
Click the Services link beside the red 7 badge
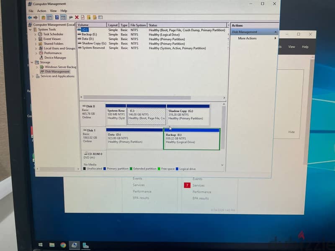click(198, 185)
